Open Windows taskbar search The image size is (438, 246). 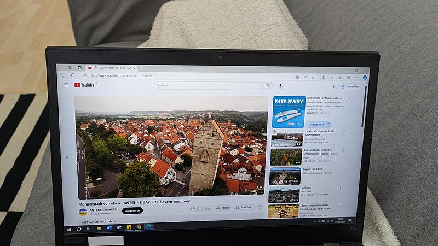click(x=79, y=229)
